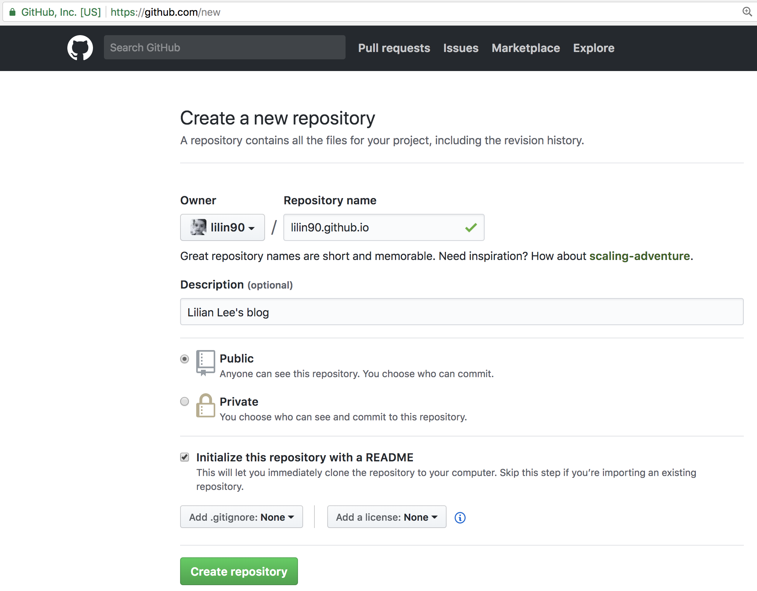Viewport: 757px width, 591px height.
Task: Click the Marketplace navigation icon
Action: click(x=525, y=48)
